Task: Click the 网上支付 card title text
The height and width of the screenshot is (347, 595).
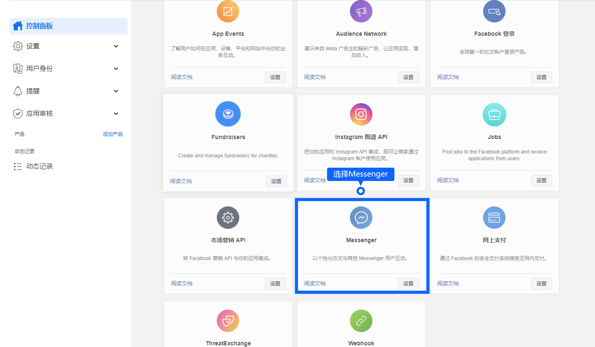Action: pyautogui.click(x=494, y=240)
